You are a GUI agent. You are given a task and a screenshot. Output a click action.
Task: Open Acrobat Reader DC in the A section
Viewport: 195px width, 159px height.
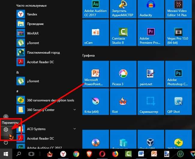coord(46,139)
